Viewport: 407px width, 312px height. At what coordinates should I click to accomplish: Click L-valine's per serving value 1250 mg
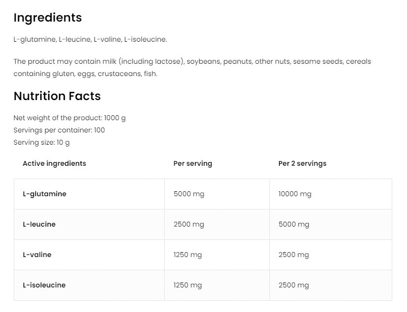coord(188,255)
